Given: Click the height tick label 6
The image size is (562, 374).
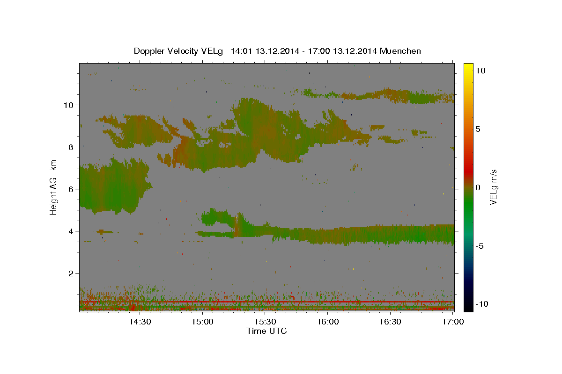Looking at the screenshot, I should coord(72,189).
